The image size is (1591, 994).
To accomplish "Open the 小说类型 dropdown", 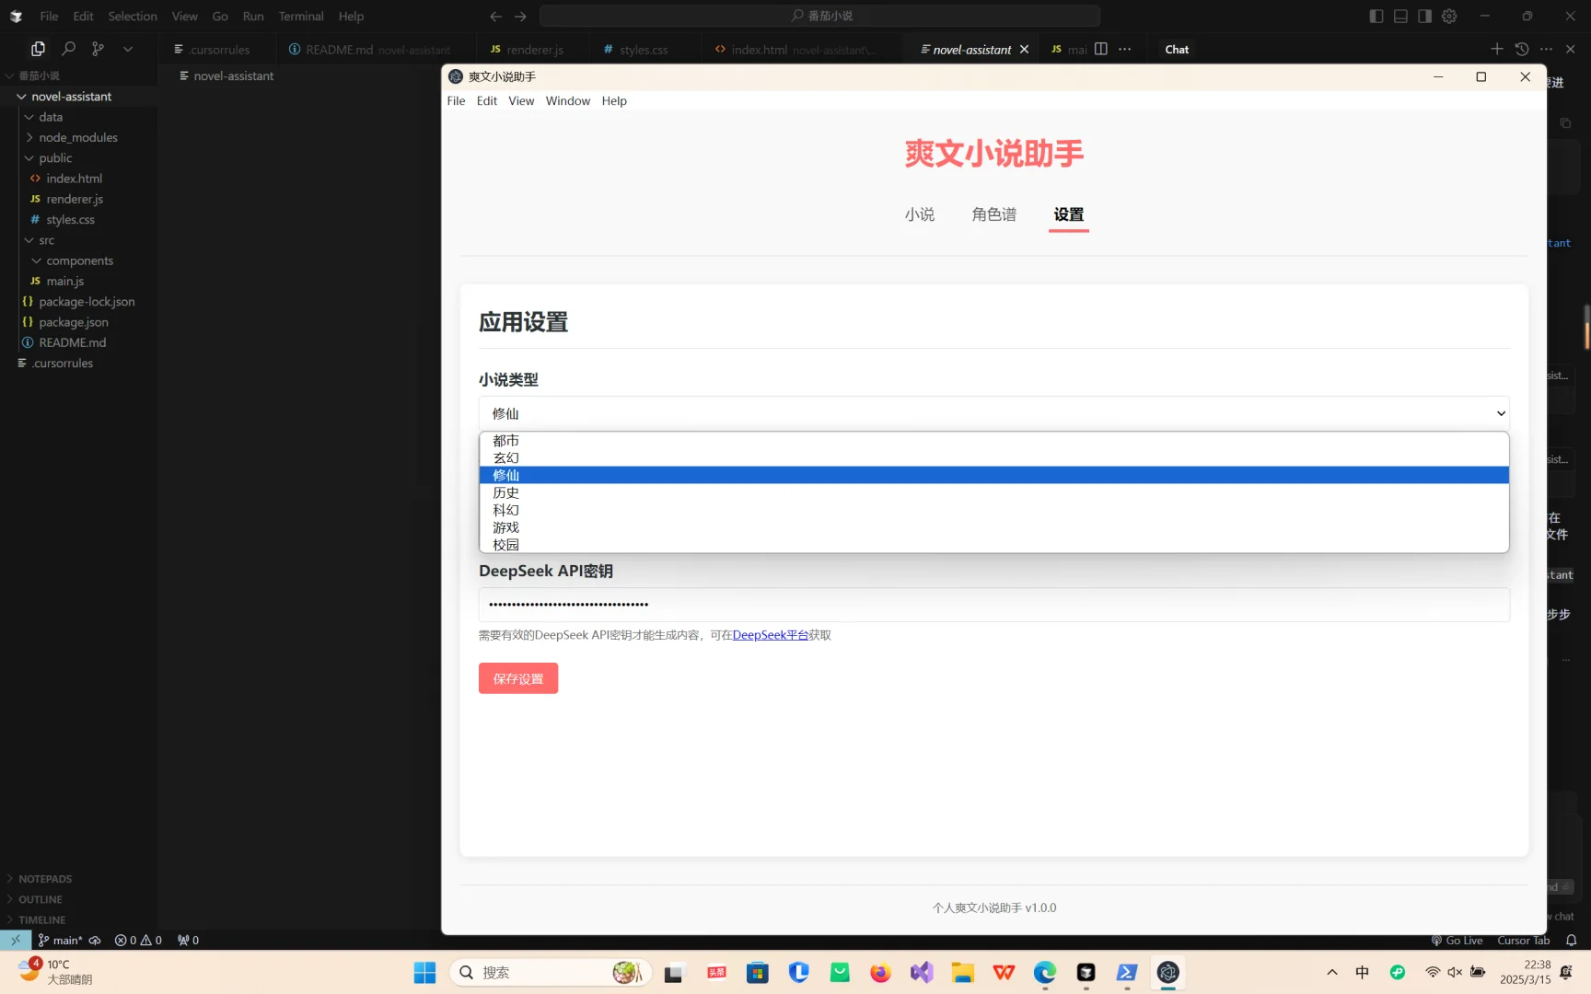I will click(993, 413).
